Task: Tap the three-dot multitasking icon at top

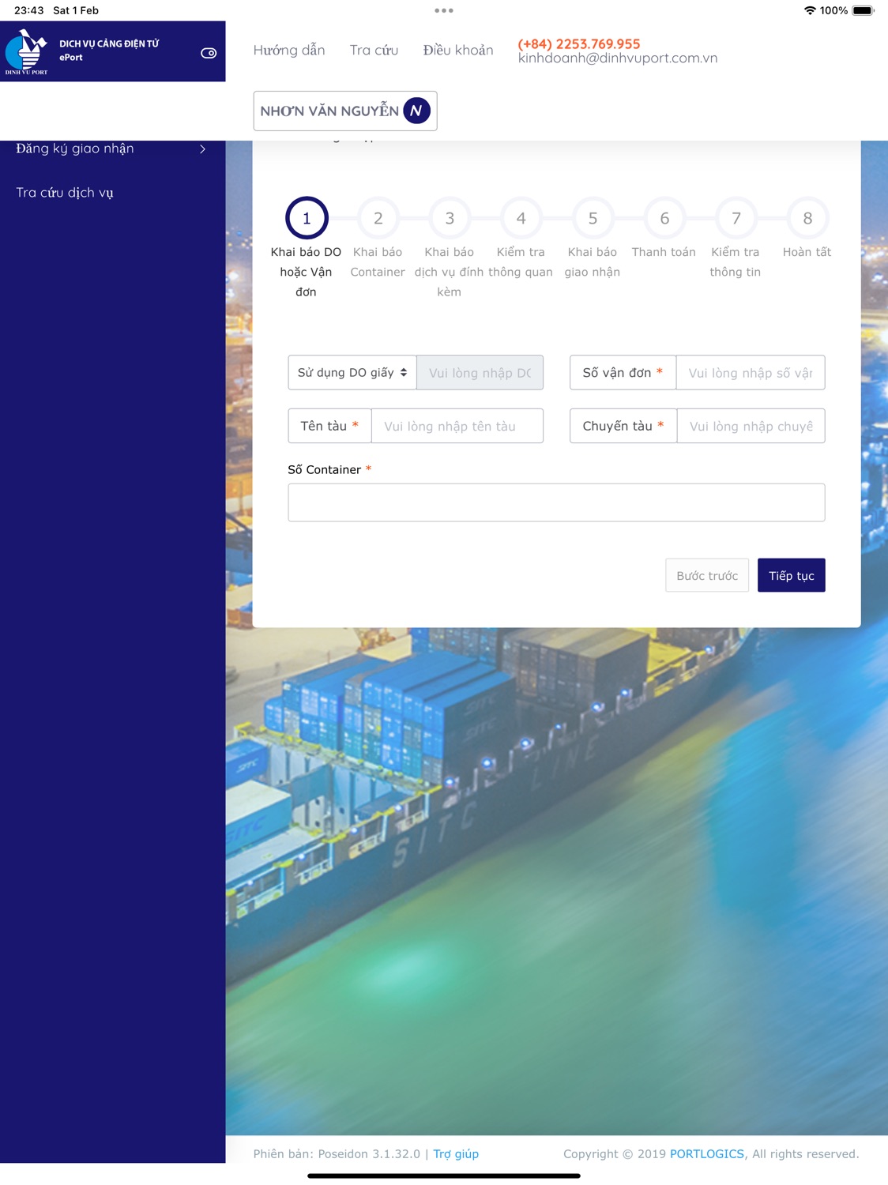Action: click(444, 10)
